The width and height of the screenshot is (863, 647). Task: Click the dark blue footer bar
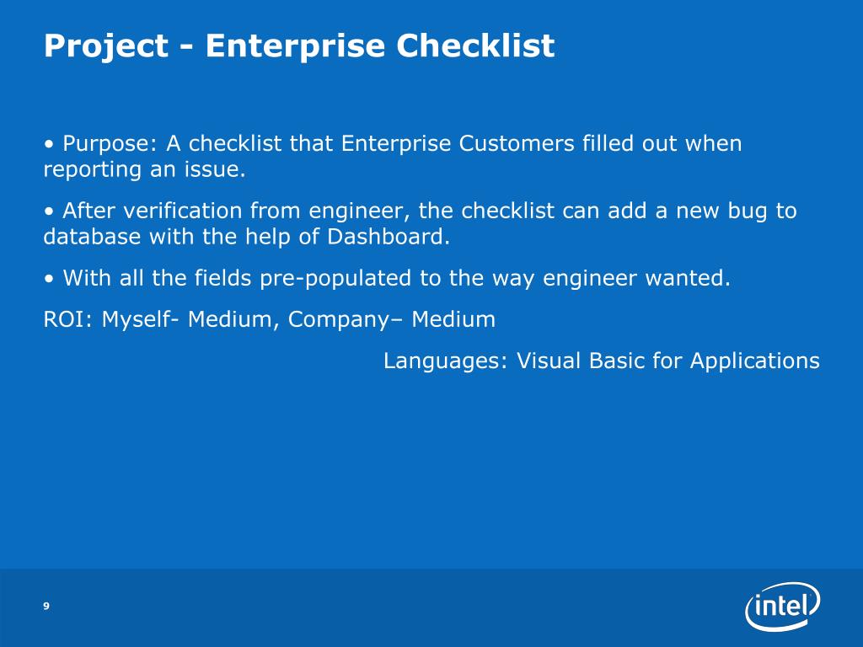tap(431, 608)
